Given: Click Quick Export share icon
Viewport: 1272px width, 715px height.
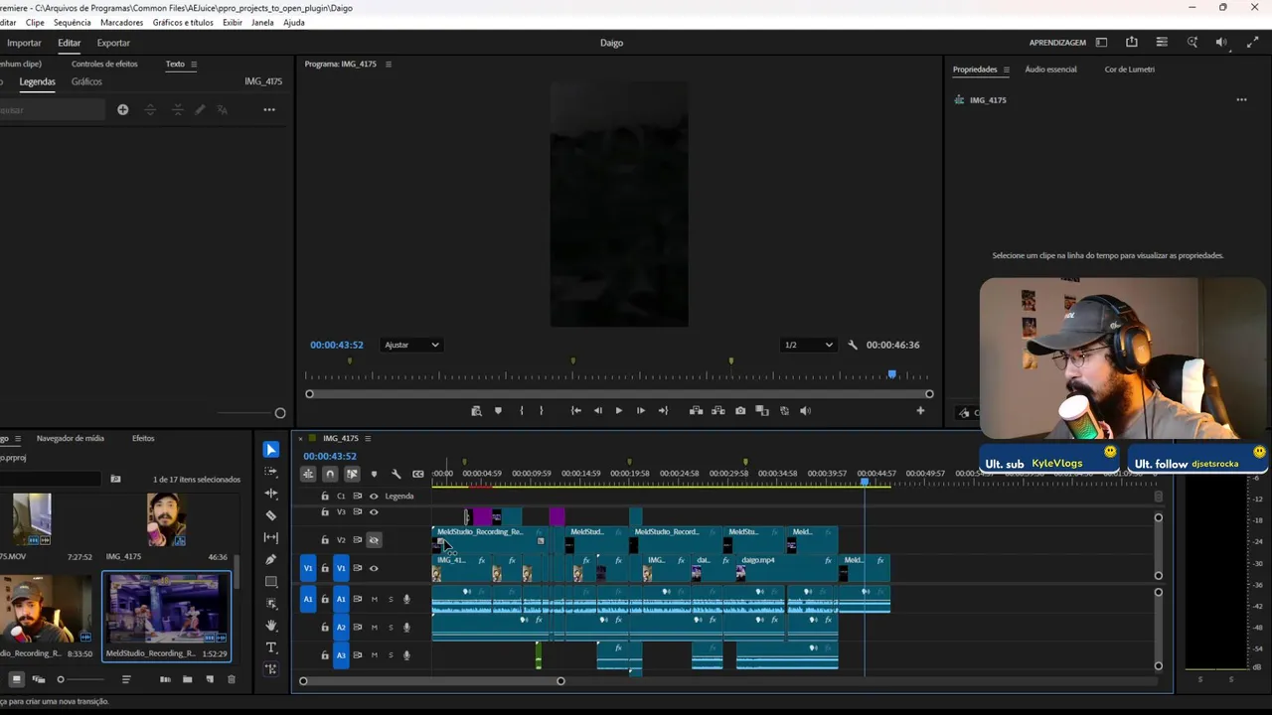Looking at the screenshot, I should coord(1132,43).
